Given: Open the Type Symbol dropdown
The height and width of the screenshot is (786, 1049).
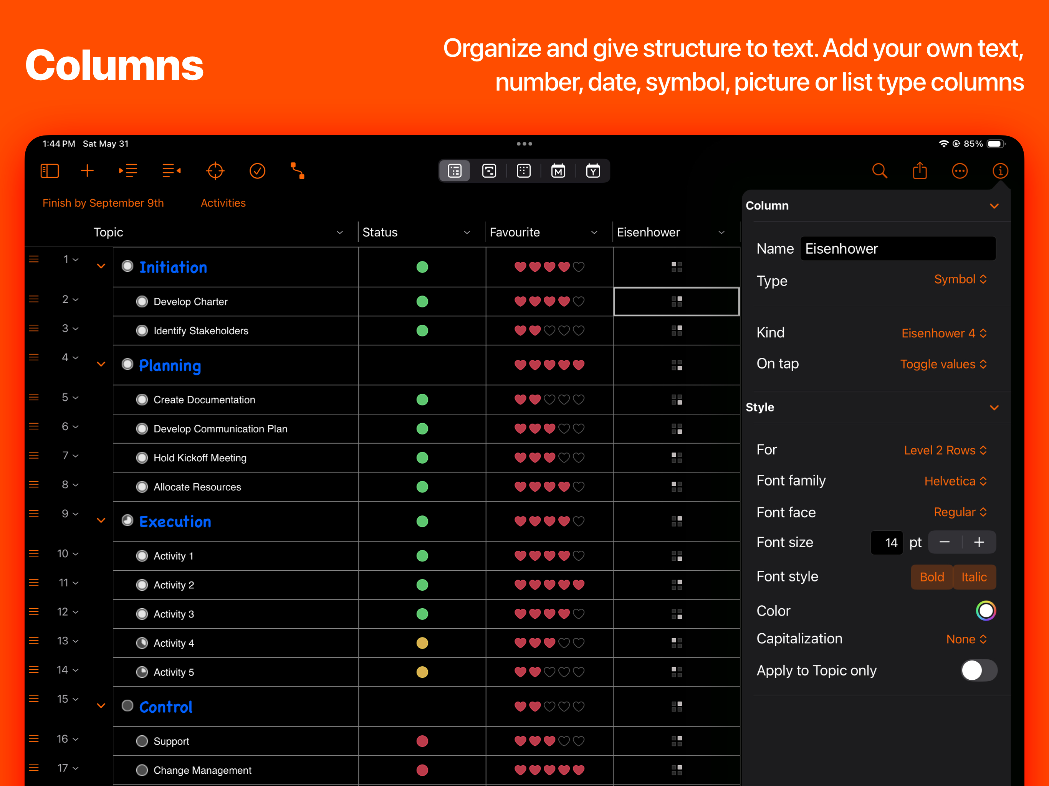Looking at the screenshot, I should [960, 279].
